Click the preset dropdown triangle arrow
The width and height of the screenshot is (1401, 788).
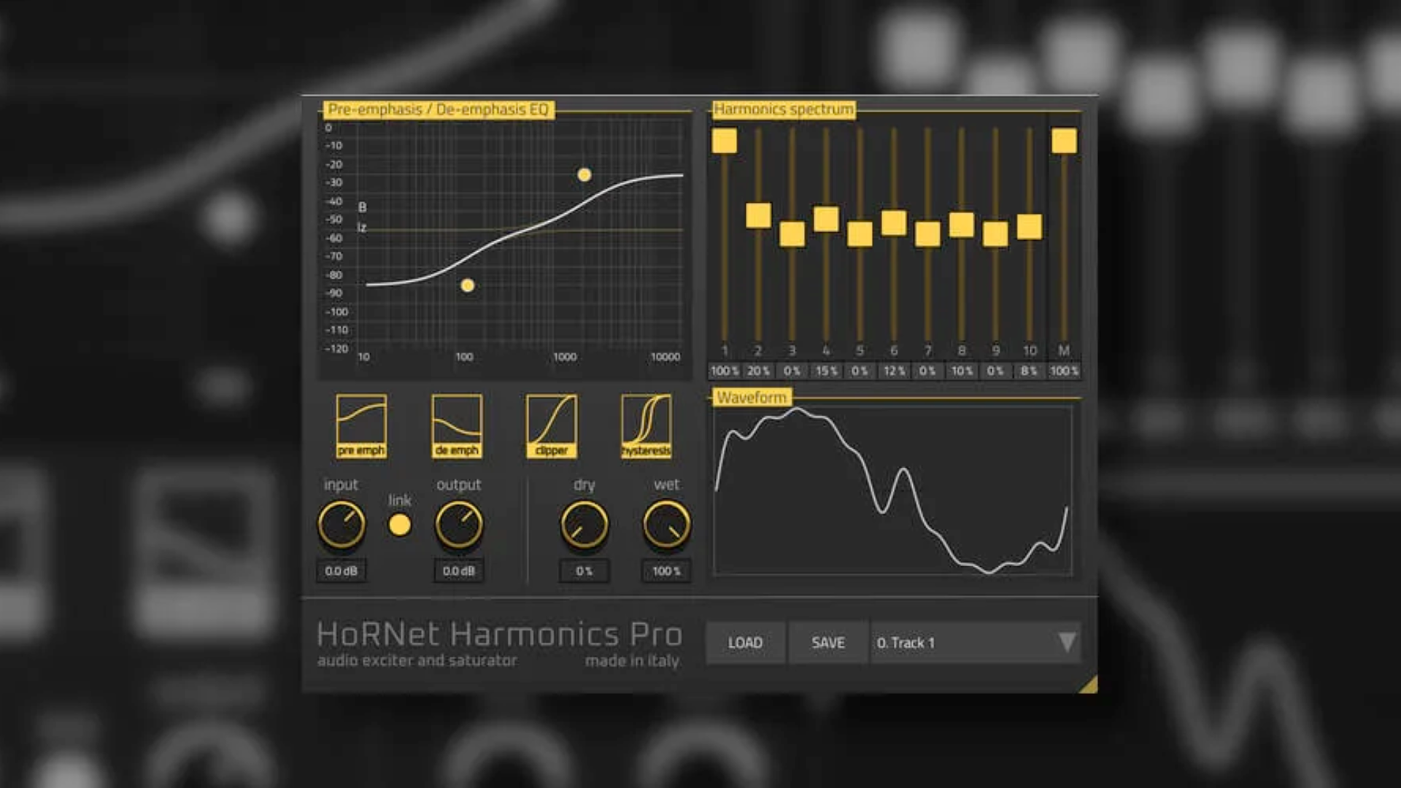(x=1065, y=643)
